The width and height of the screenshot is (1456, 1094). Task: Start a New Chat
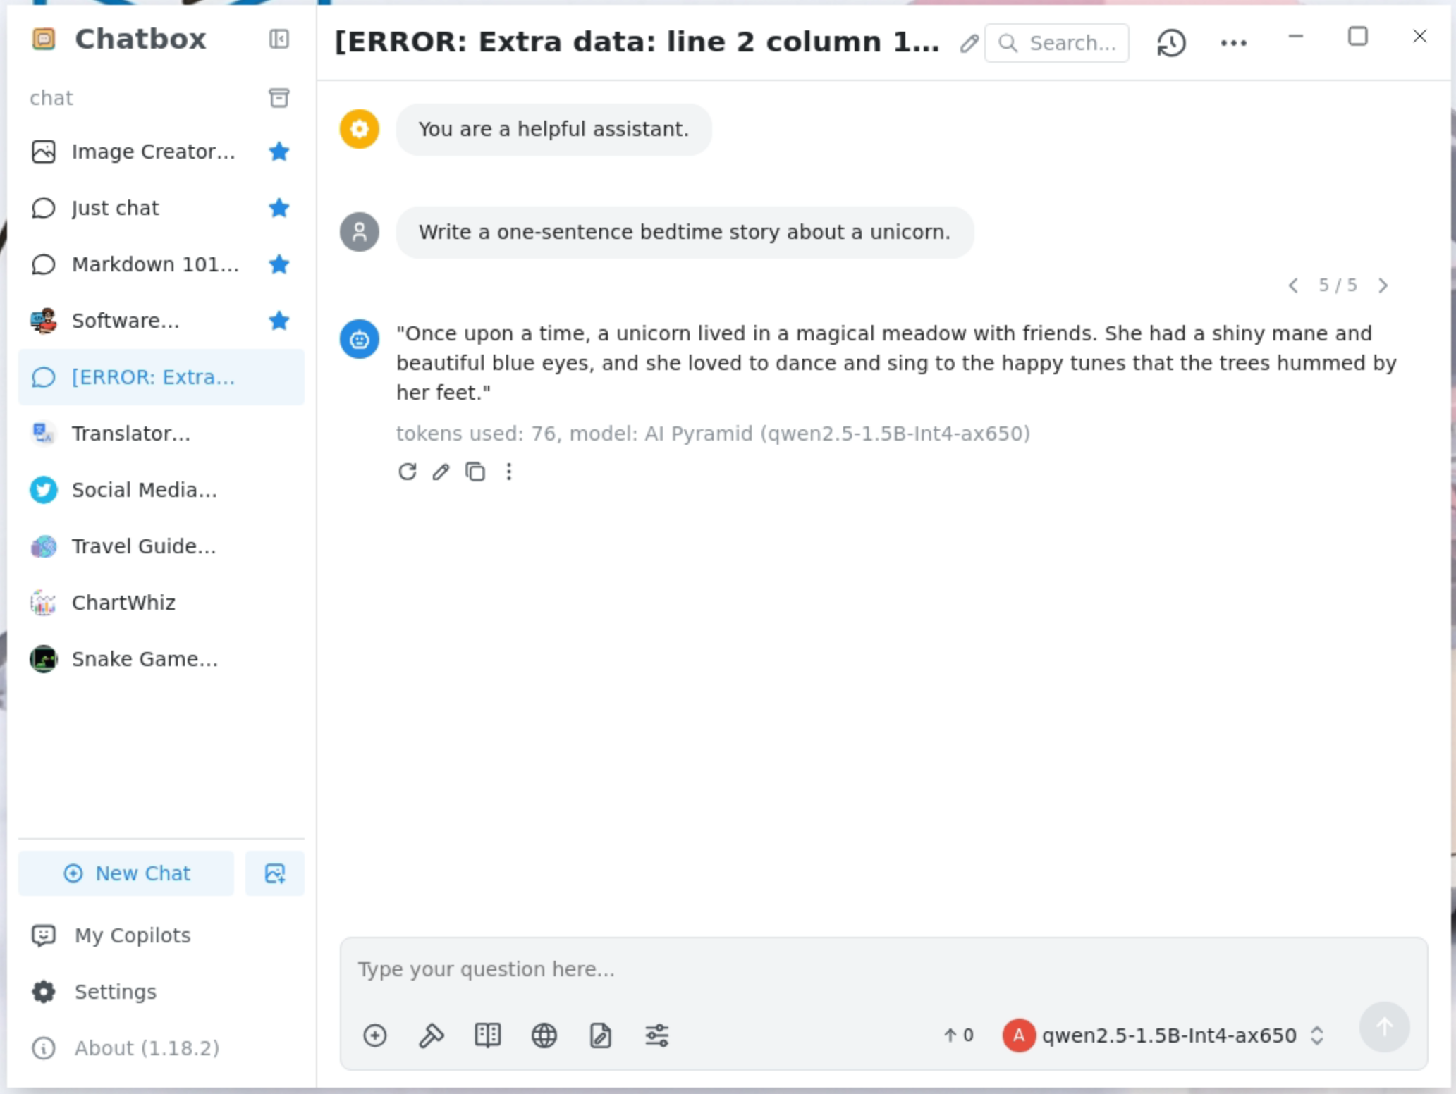tap(127, 873)
